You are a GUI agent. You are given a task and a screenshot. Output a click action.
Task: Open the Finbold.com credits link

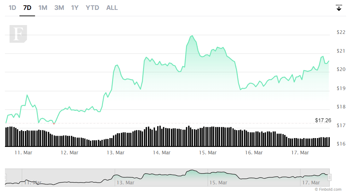coord(328,189)
